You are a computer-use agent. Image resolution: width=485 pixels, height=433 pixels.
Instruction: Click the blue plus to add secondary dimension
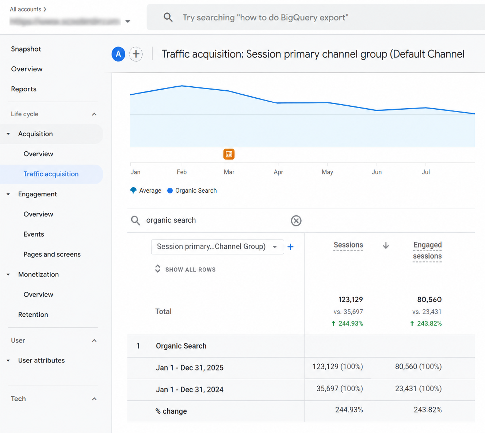pyautogui.click(x=291, y=247)
